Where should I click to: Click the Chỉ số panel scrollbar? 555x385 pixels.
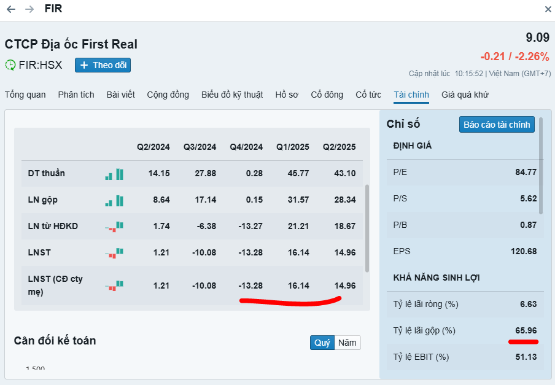pos(541,166)
